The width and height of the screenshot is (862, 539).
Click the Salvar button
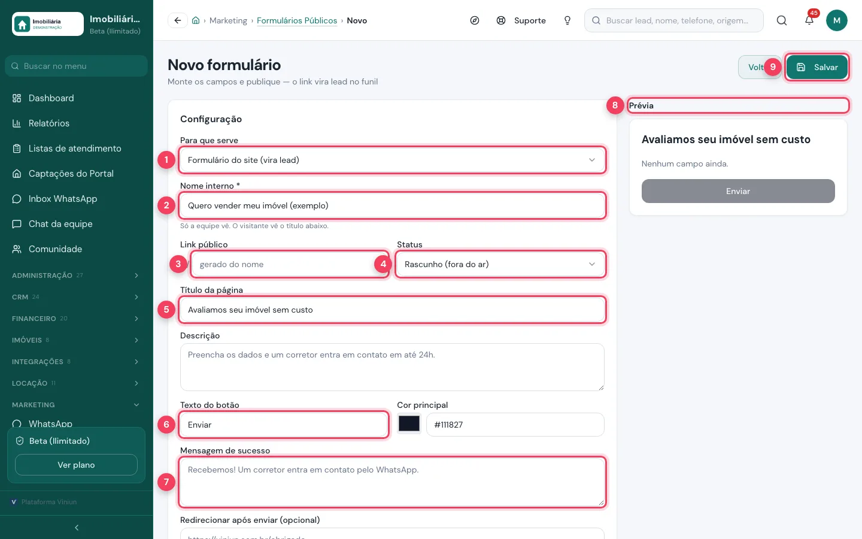[x=817, y=67]
